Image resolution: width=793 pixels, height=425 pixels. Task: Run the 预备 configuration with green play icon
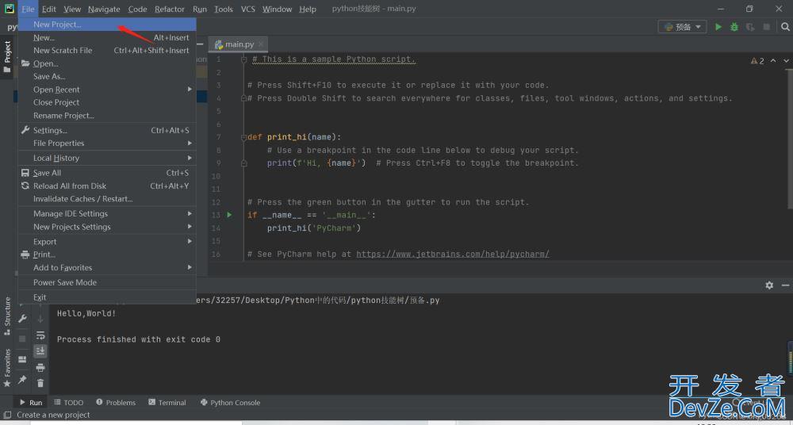[x=718, y=27]
